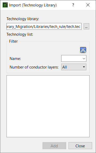Click the 'Technology library:' label
Image resolution: width=96 pixels, height=153 pixels.
(x=23, y=19)
